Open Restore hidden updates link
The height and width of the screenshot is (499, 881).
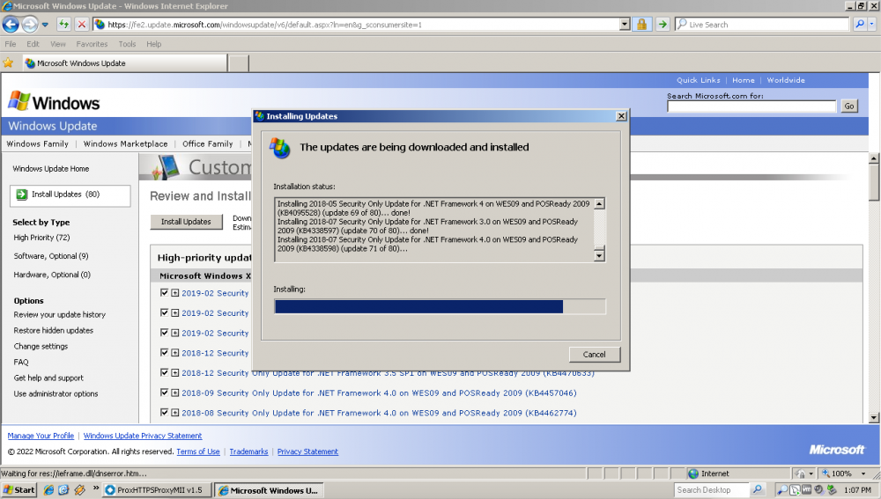pos(54,330)
